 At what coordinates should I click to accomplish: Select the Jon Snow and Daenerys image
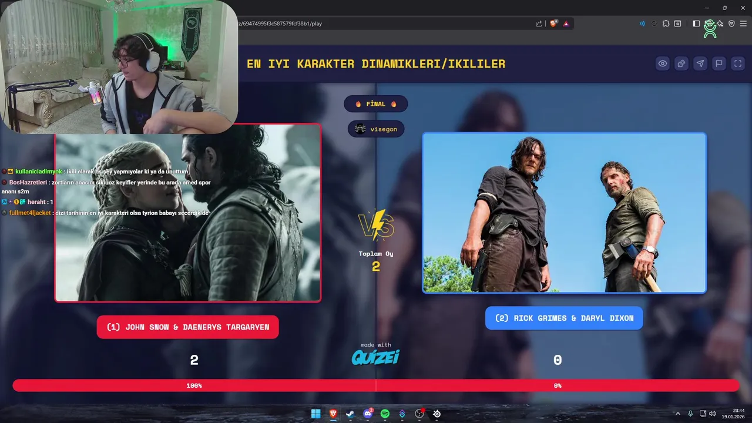[188, 213]
